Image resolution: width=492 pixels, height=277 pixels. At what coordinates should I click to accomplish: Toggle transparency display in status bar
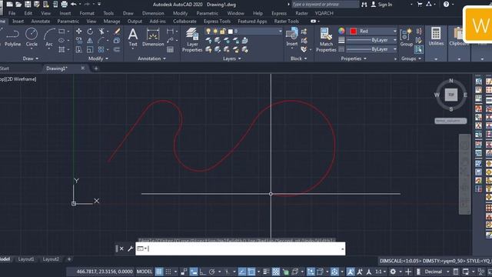(x=276, y=272)
